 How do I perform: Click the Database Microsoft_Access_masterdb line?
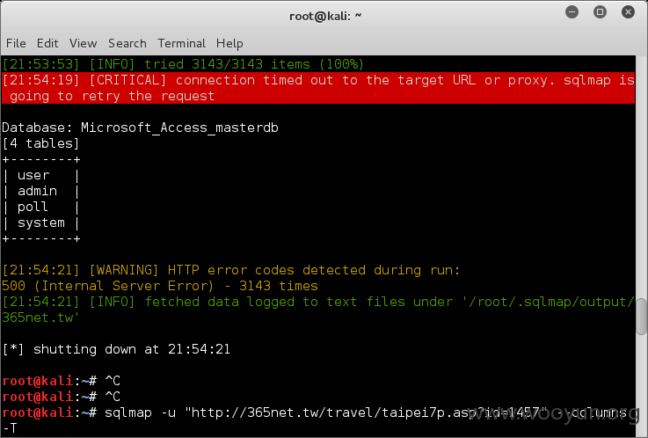140,128
